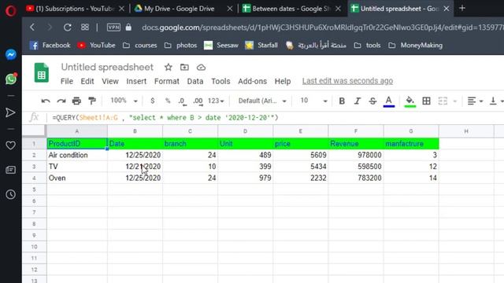Open the cell borders menu
This screenshot has width=504, height=283.
click(426, 101)
